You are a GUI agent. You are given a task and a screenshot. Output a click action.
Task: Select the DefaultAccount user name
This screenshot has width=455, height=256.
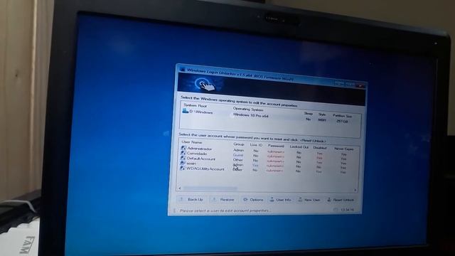click(x=200, y=159)
